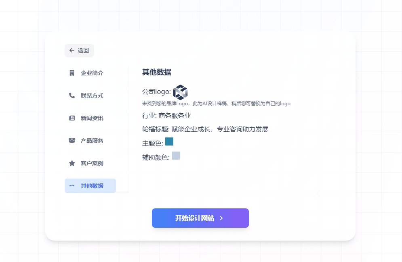Click the star icon for 客户案例

(72, 163)
